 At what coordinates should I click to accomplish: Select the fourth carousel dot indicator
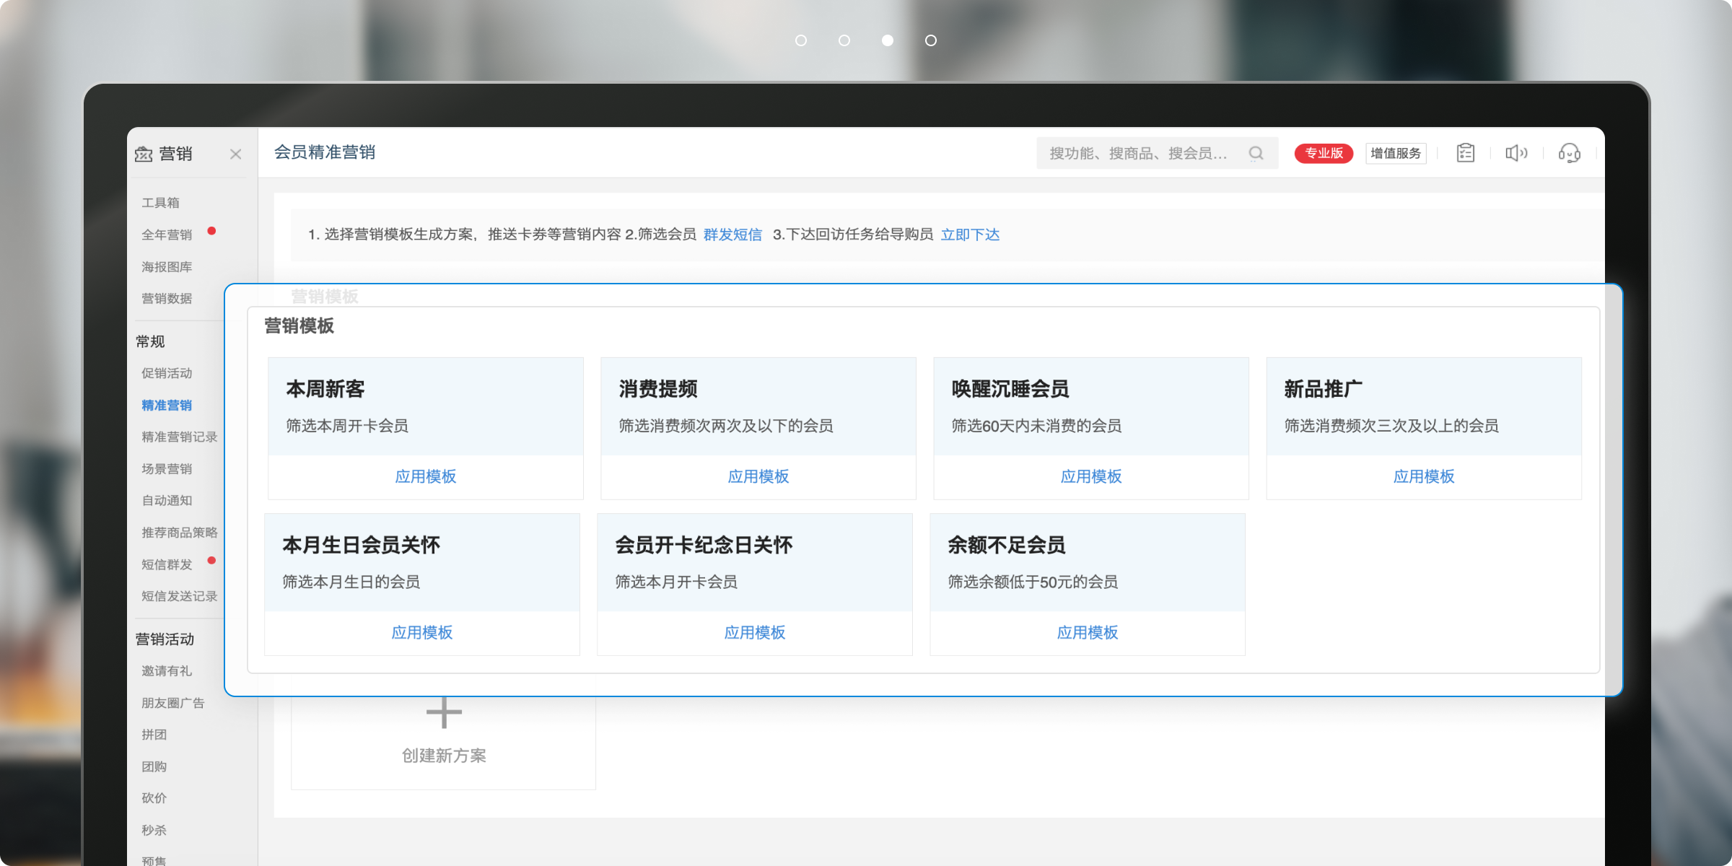coord(931,40)
